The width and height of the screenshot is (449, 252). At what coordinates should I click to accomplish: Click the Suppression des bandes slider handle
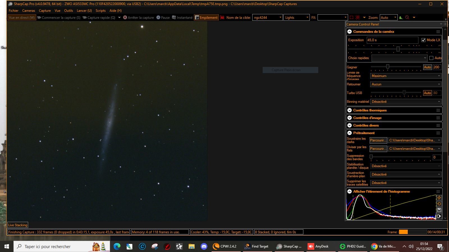pyautogui.click(x=371, y=157)
